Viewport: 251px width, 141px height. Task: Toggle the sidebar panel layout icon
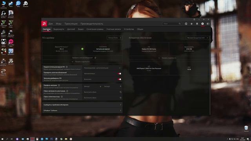tap(208, 23)
